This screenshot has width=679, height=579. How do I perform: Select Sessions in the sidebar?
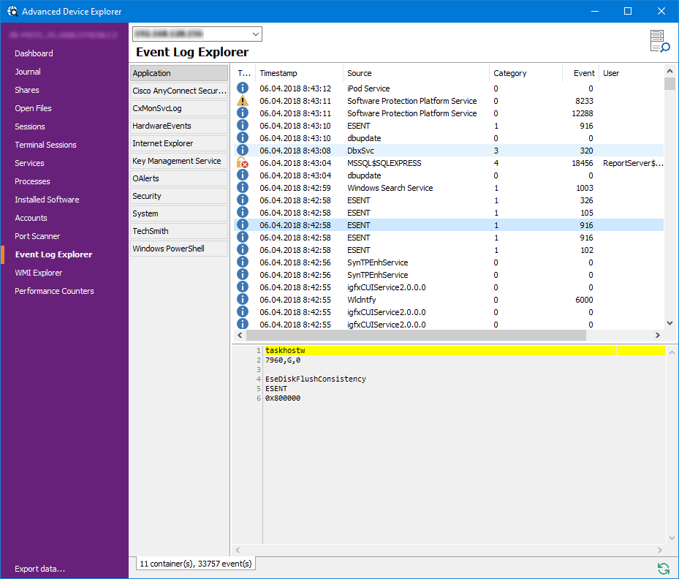(30, 126)
